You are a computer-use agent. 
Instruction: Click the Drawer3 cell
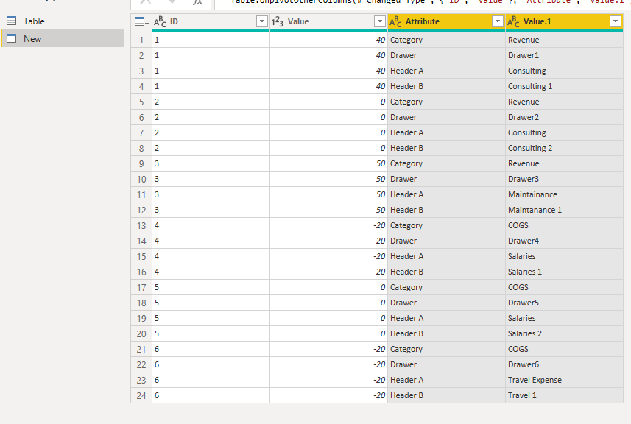tap(564, 179)
